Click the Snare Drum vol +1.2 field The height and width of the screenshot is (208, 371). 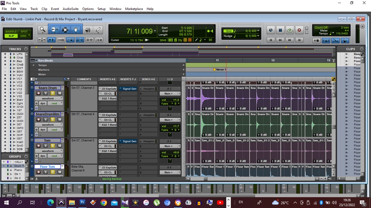pos(170,100)
